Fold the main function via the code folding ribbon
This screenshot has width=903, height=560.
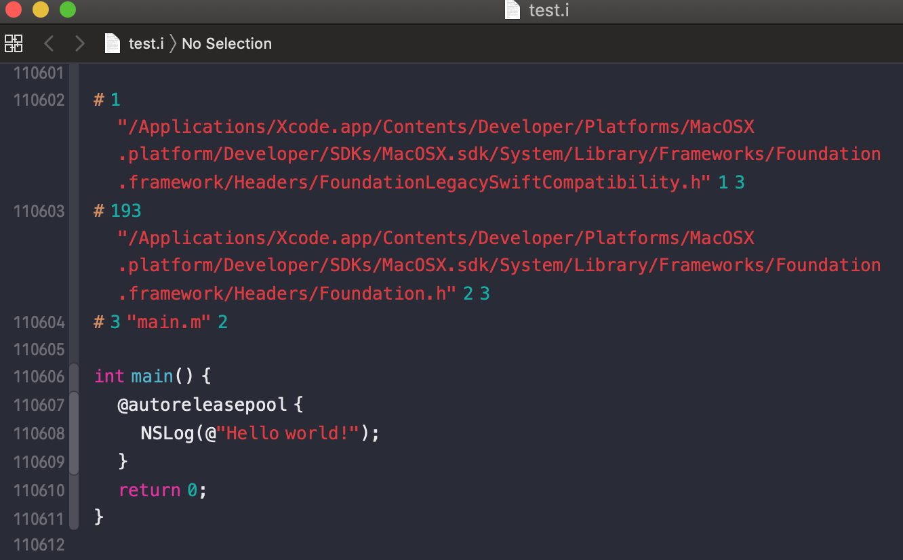[x=74, y=377]
